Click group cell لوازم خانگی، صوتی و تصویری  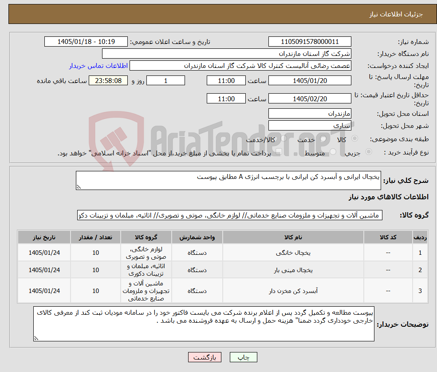[146, 253]
